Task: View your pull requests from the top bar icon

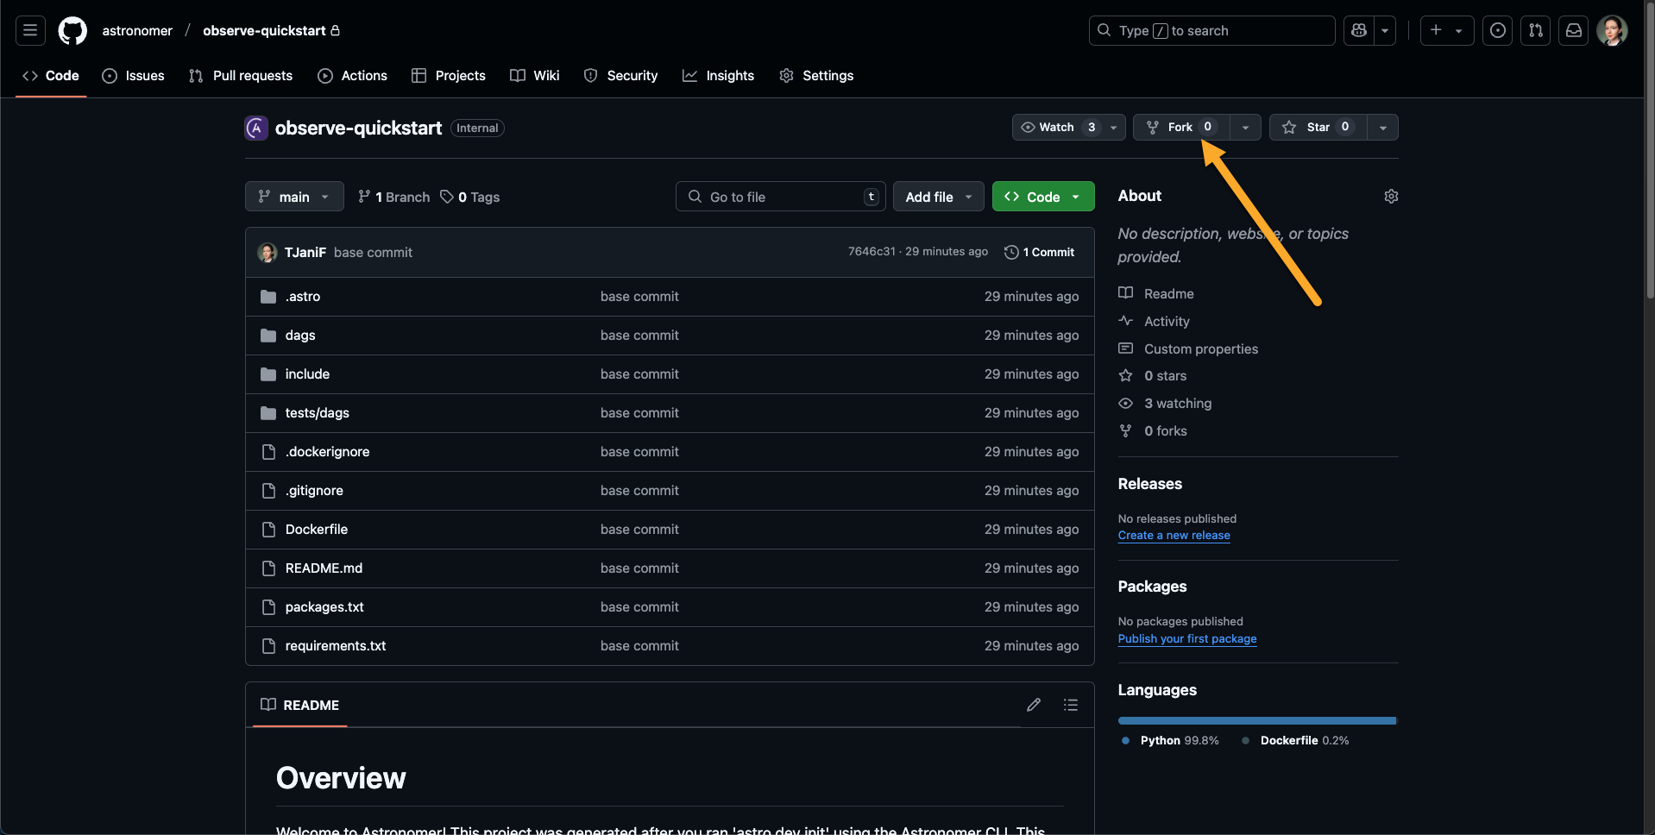Action: click(1535, 30)
